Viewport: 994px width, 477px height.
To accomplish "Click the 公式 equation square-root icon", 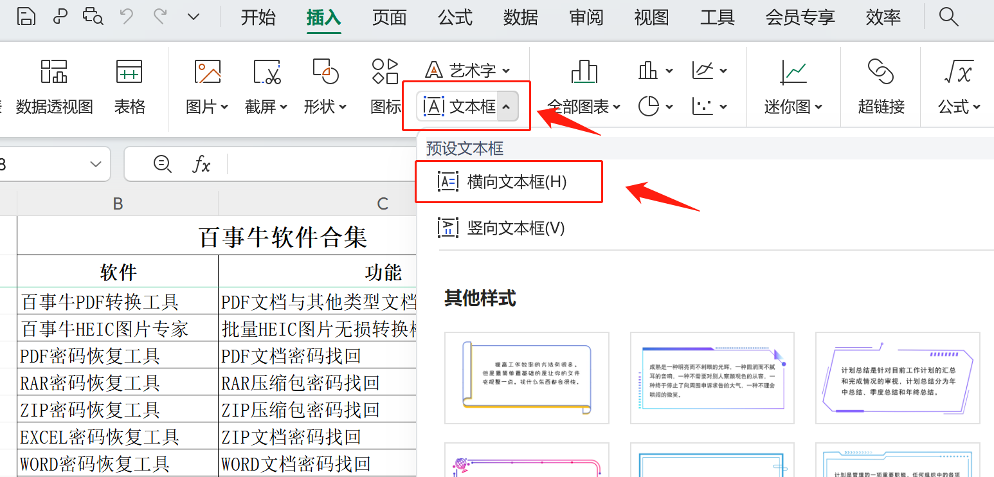I will coord(958,71).
